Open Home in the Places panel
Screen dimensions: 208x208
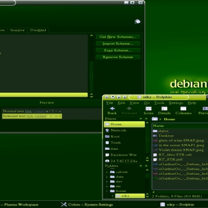[x=124, y=124]
